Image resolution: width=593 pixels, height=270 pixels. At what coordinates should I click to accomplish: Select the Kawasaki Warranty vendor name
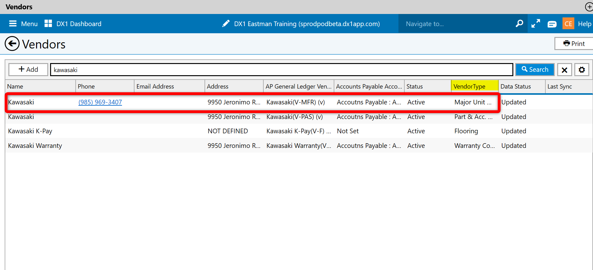35,146
